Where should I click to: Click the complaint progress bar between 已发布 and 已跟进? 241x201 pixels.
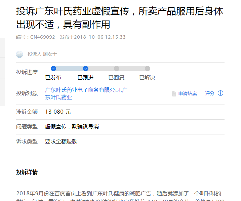[x=70, y=69]
